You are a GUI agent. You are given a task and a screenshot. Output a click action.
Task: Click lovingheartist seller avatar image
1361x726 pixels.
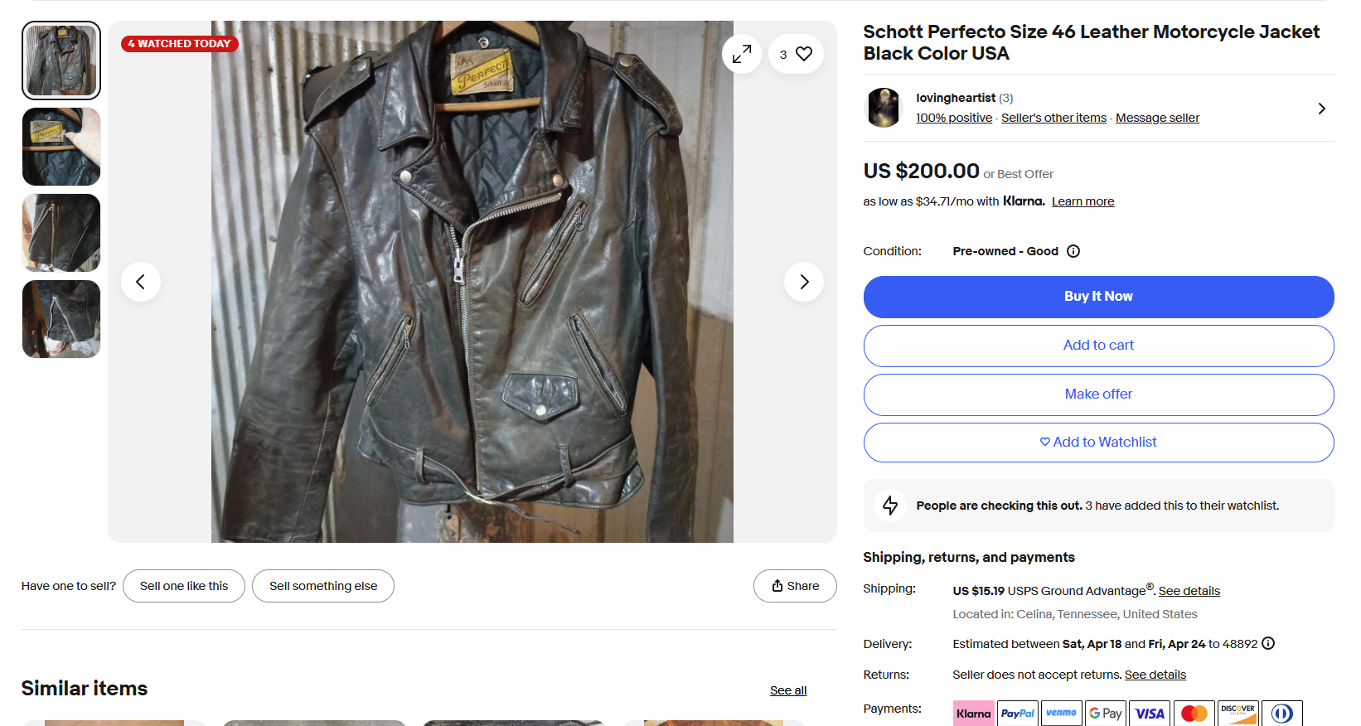[884, 108]
